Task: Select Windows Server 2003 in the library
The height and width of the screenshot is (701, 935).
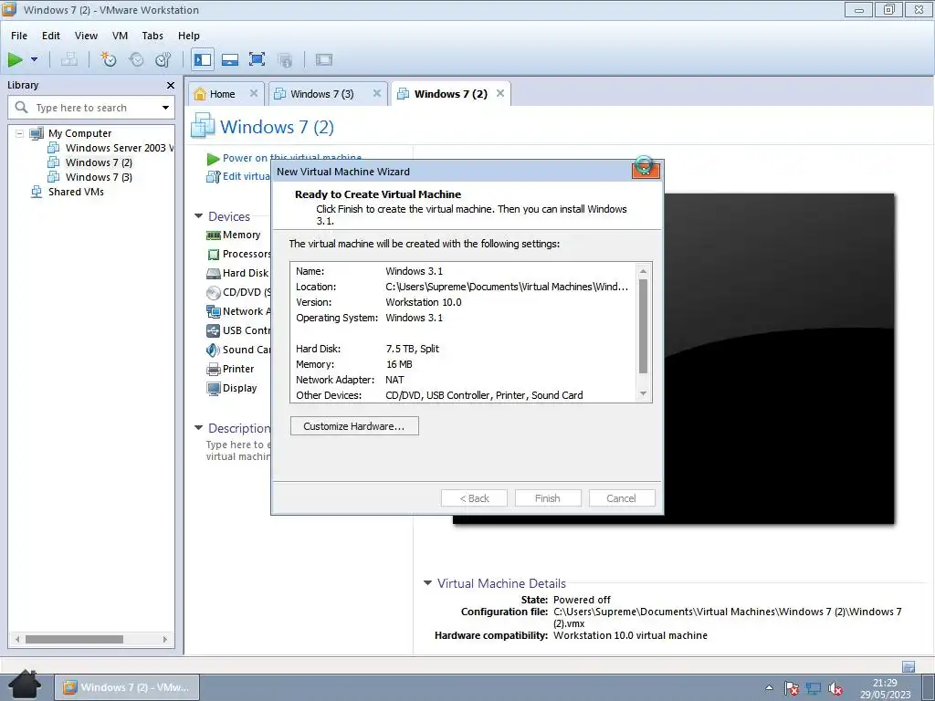Action: pyautogui.click(x=112, y=148)
